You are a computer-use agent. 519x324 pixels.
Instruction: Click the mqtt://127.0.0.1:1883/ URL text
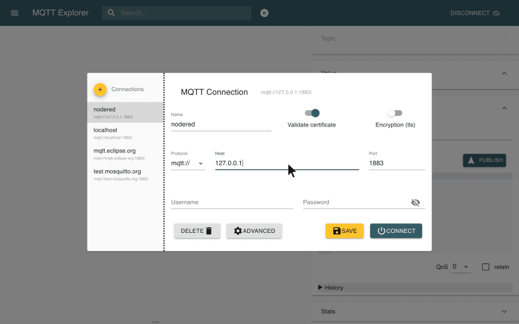[286, 92]
